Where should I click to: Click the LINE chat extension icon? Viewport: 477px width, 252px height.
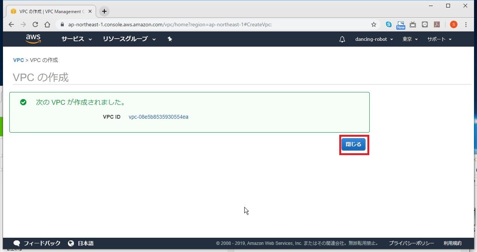point(425,24)
